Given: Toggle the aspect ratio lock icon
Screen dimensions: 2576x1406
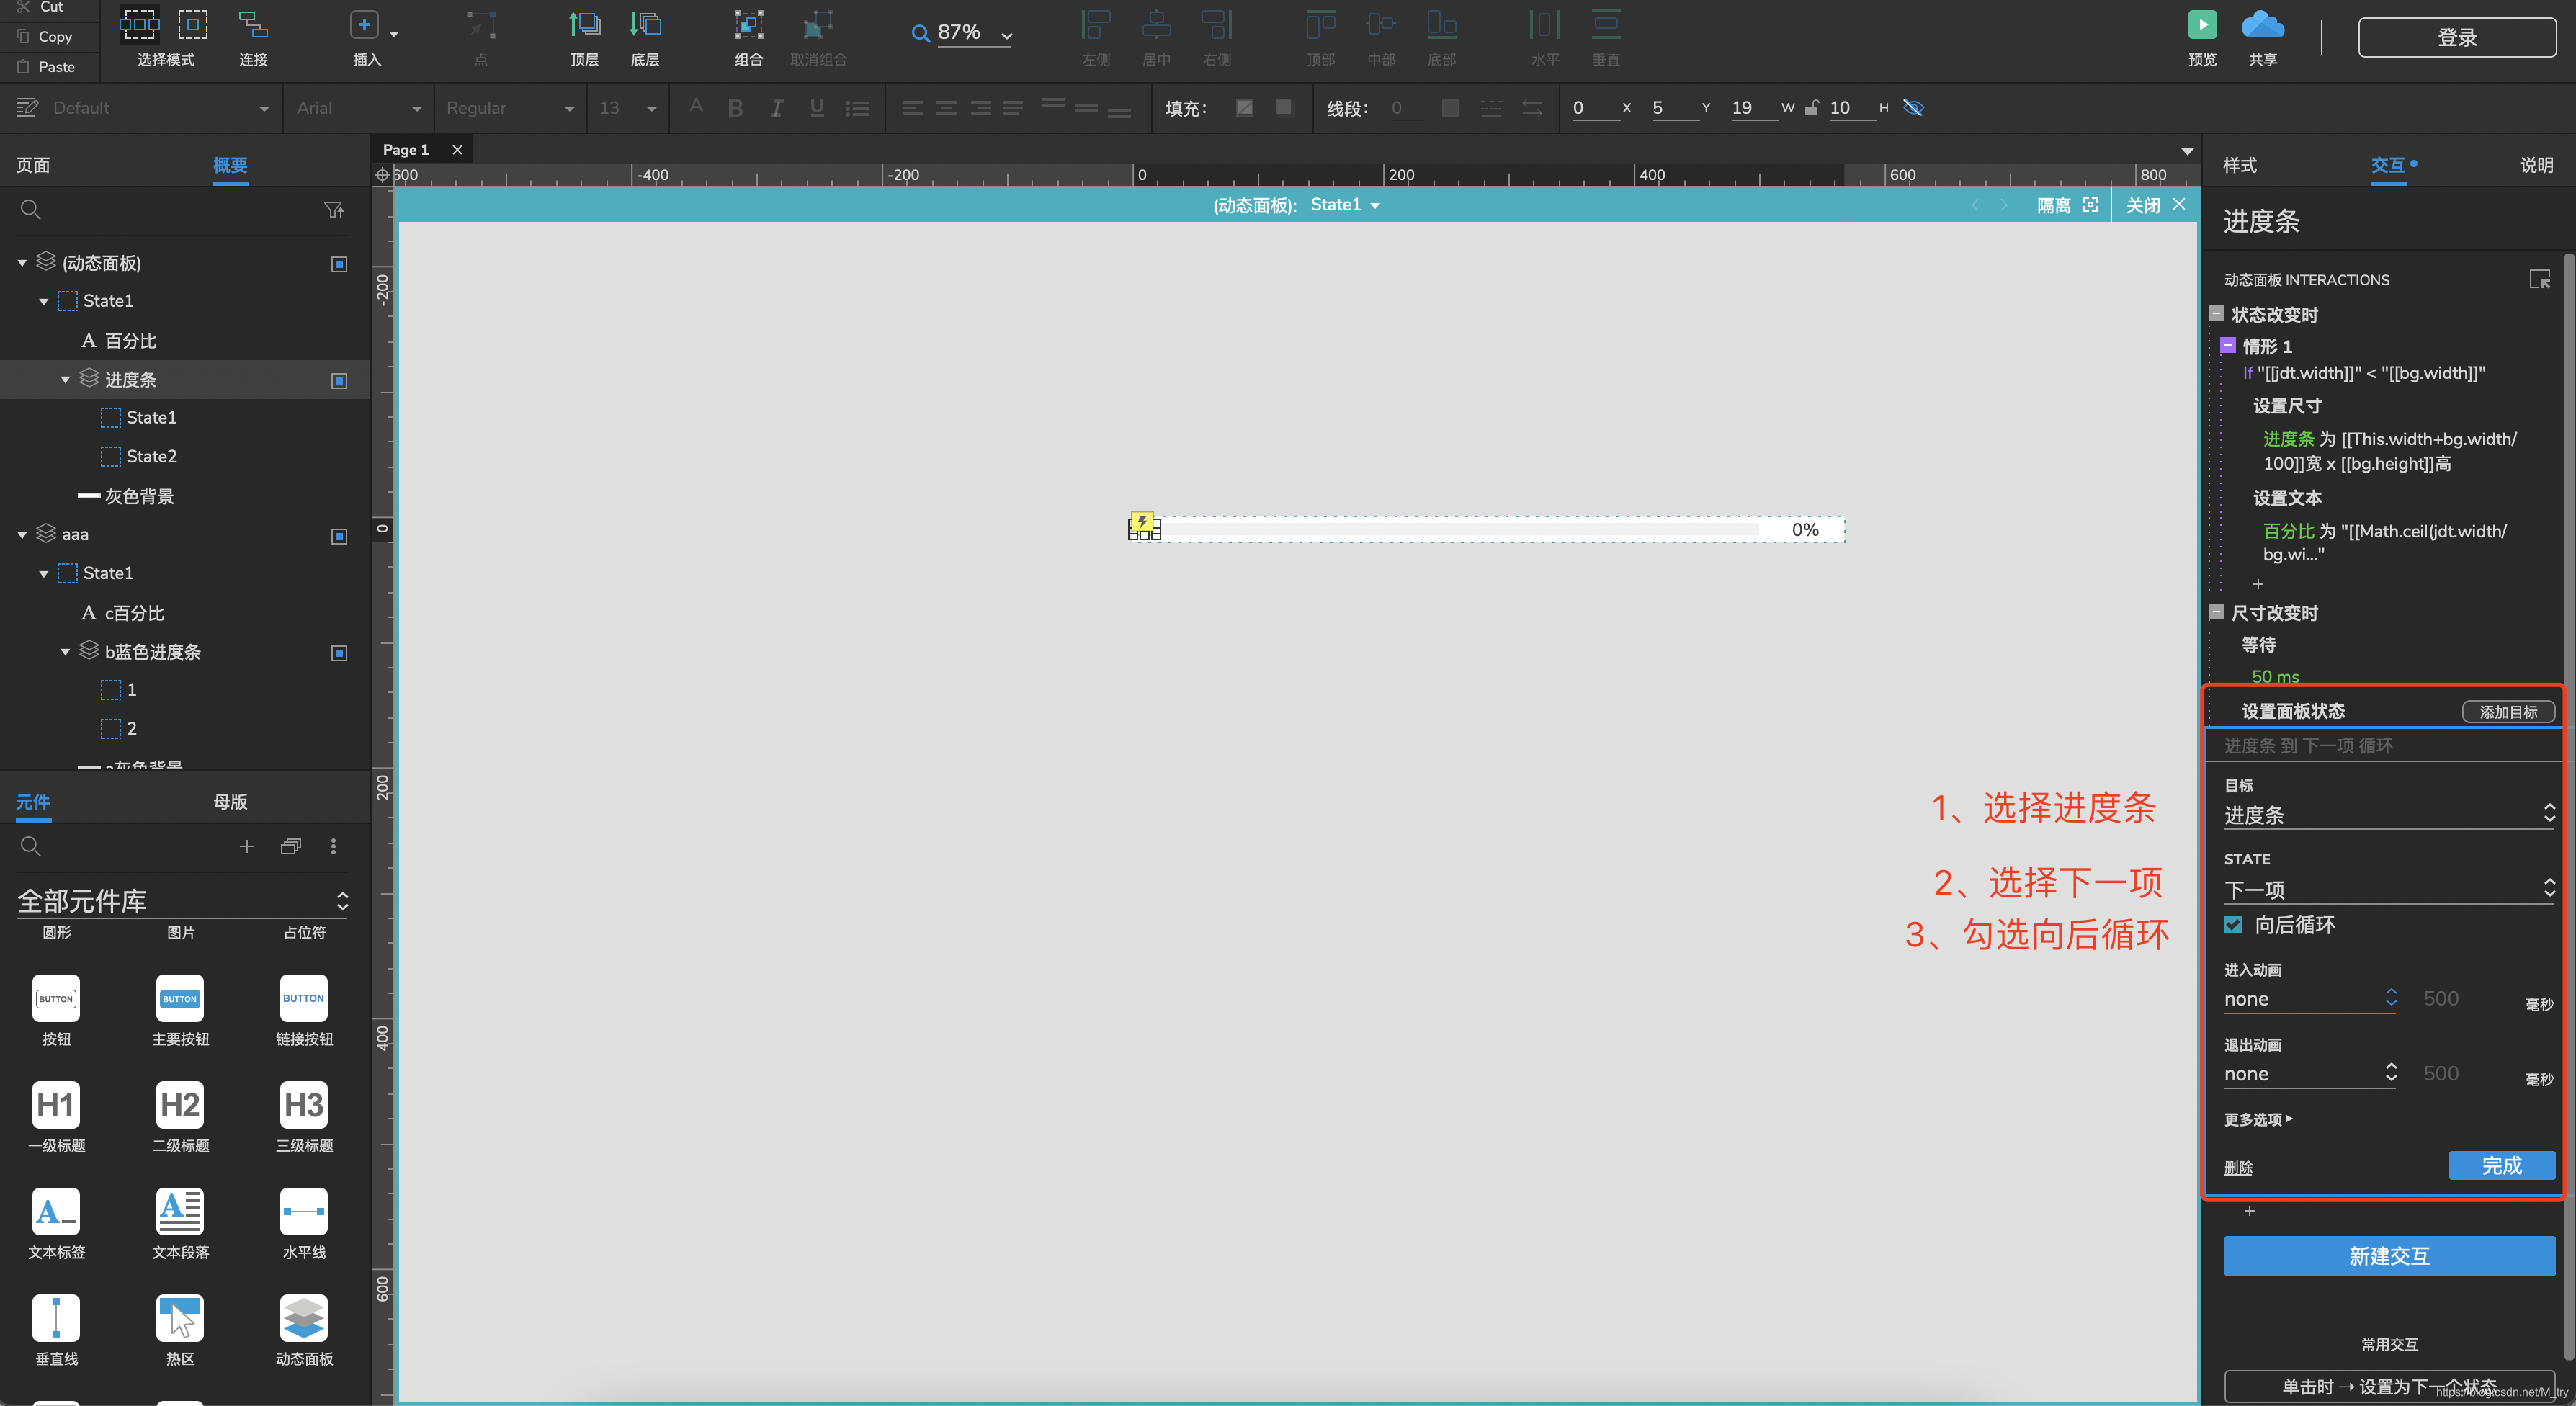Looking at the screenshot, I should click(1811, 108).
